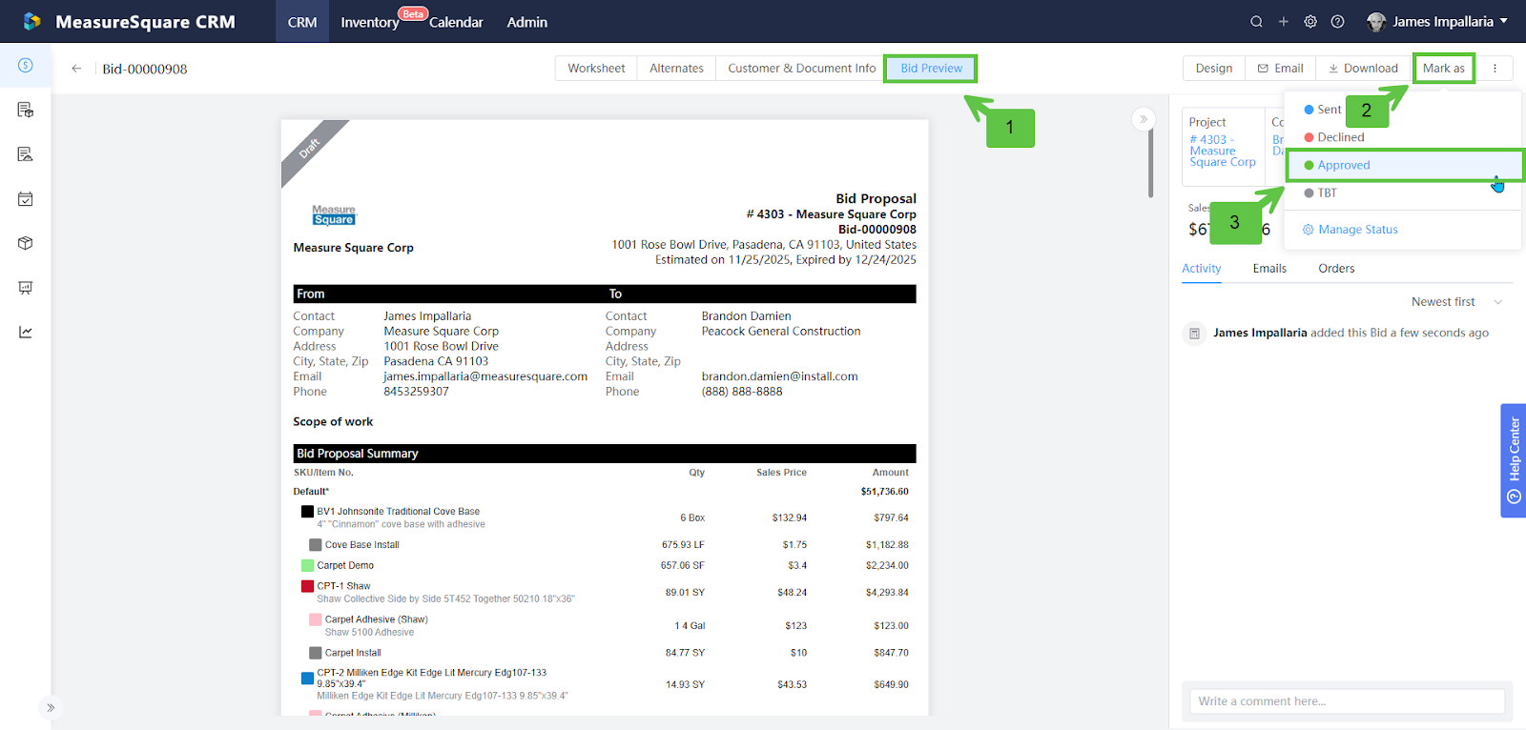Click the MeasureSquare logo icon
Screen dimensions: 1526x730
pyautogui.click(x=31, y=21)
